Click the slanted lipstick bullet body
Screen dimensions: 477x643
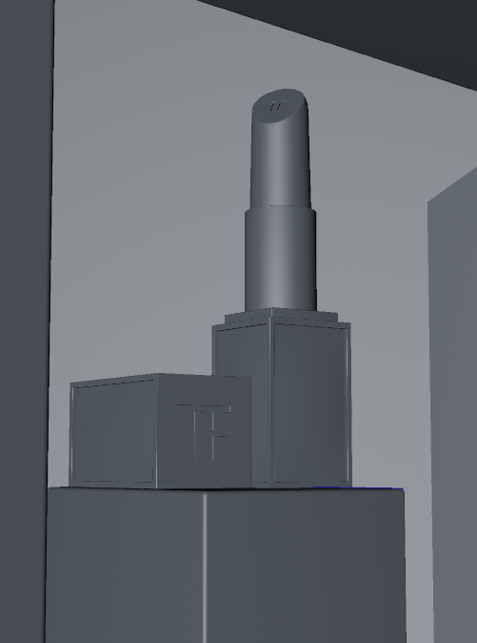280,152
